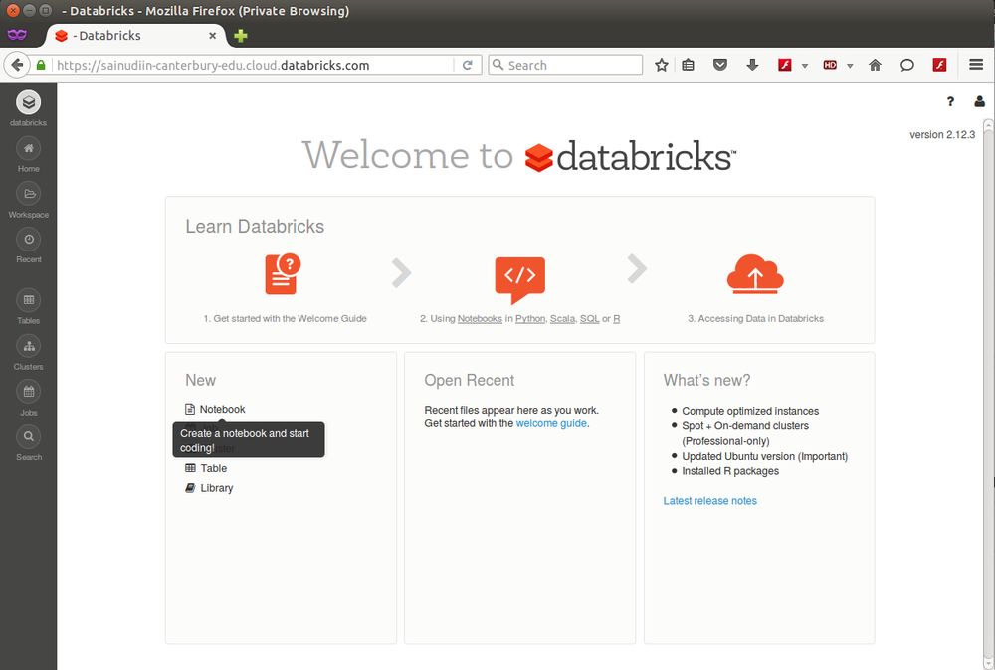Click the Notebooks link in step 2
This screenshot has height=670, width=995.
tap(480, 319)
